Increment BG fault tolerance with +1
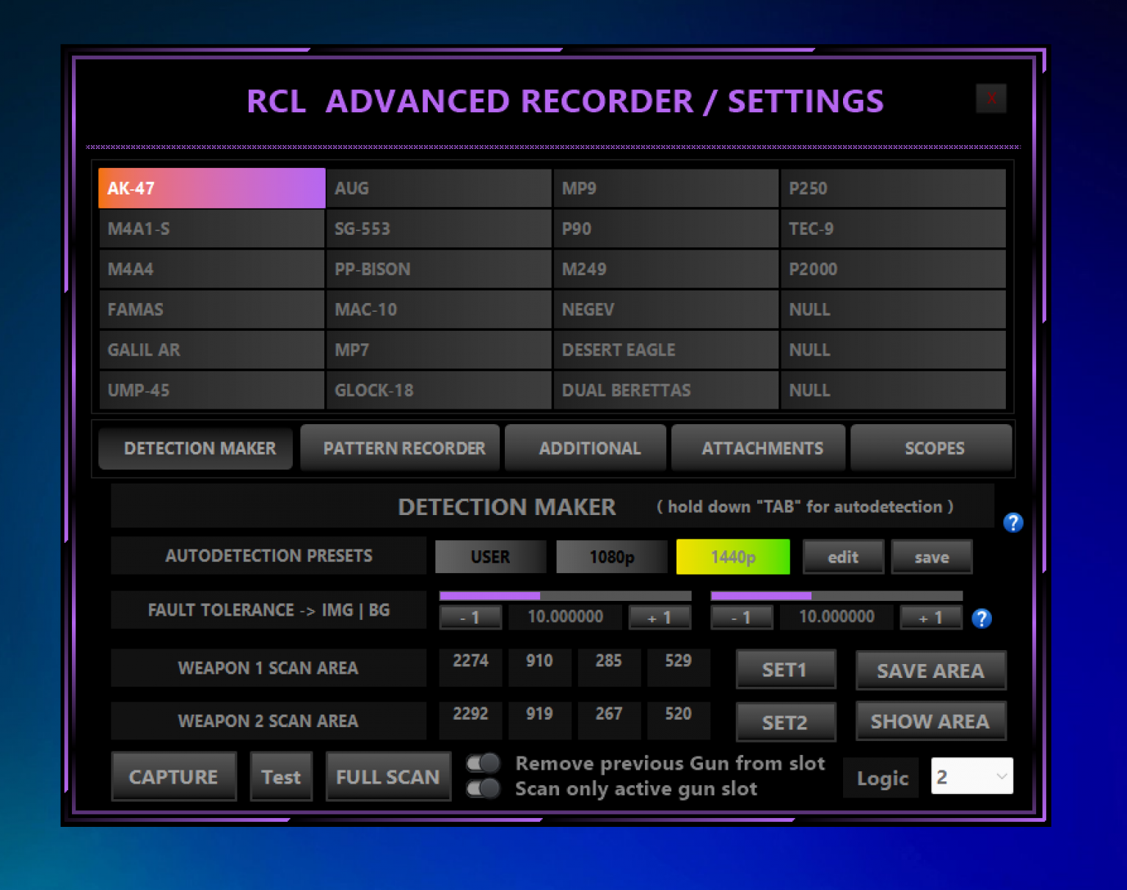 coord(930,617)
